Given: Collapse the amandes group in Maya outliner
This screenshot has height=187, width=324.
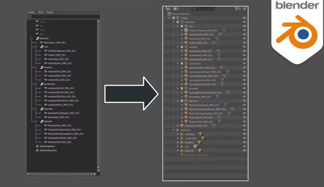Looking at the screenshot, I should (x=36, y=109).
